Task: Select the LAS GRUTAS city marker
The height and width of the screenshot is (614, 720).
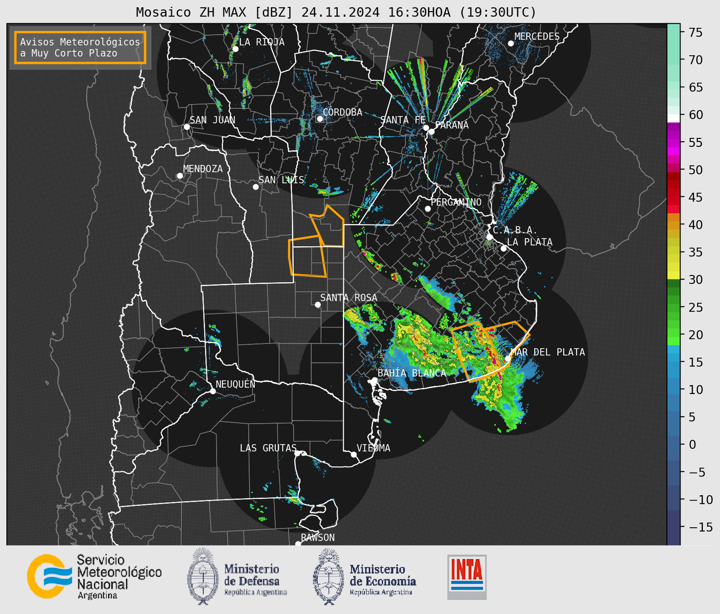Action: pos(297,453)
